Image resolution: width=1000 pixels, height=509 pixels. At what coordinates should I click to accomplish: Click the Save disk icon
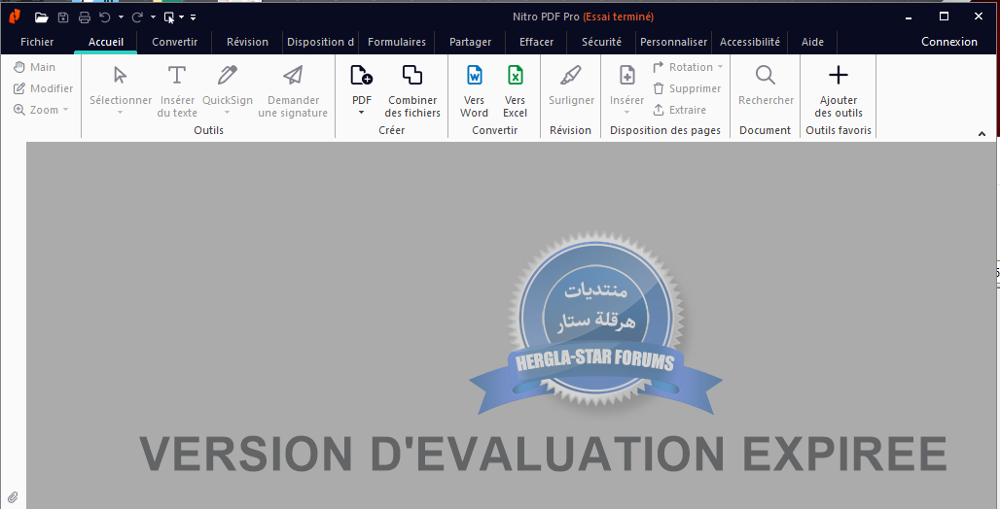tap(63, 17)
